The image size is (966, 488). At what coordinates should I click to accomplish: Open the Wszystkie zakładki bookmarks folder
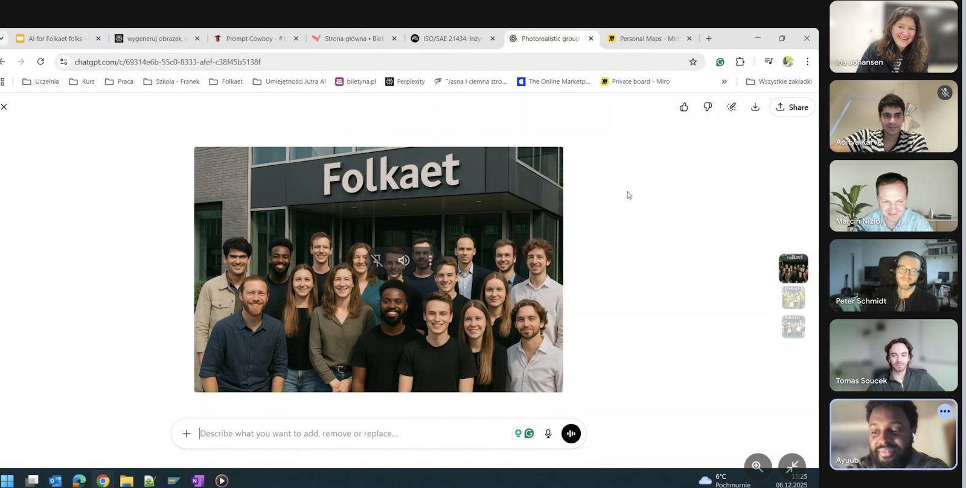(779, 81)
